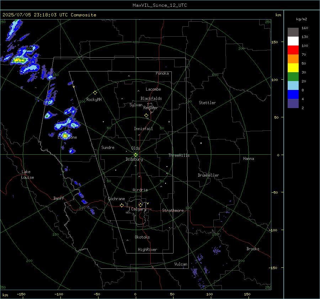Click the yellow diamond marker beside RockyMH
This screenshot has width=320, height=299.
pyautogui.click(x=95, y=93)
